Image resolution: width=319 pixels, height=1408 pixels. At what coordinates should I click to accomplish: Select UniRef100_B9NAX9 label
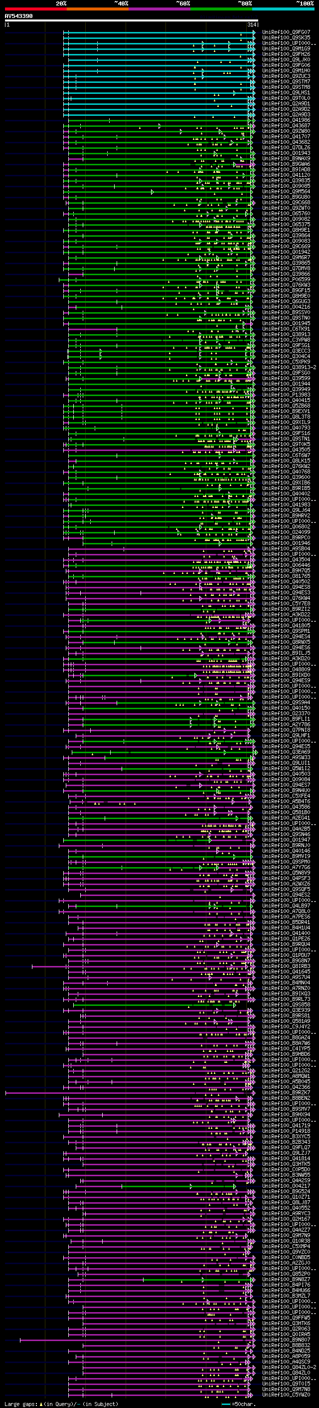pyautogui.click(x=286, y=158)
